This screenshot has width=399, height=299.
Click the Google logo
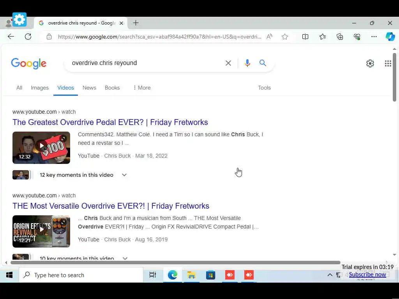29,63
